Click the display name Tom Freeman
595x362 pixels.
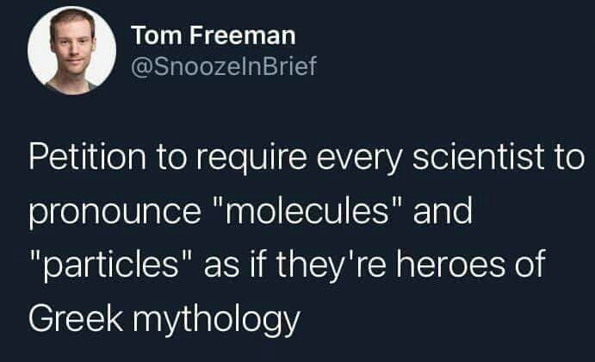coord(214,35)
